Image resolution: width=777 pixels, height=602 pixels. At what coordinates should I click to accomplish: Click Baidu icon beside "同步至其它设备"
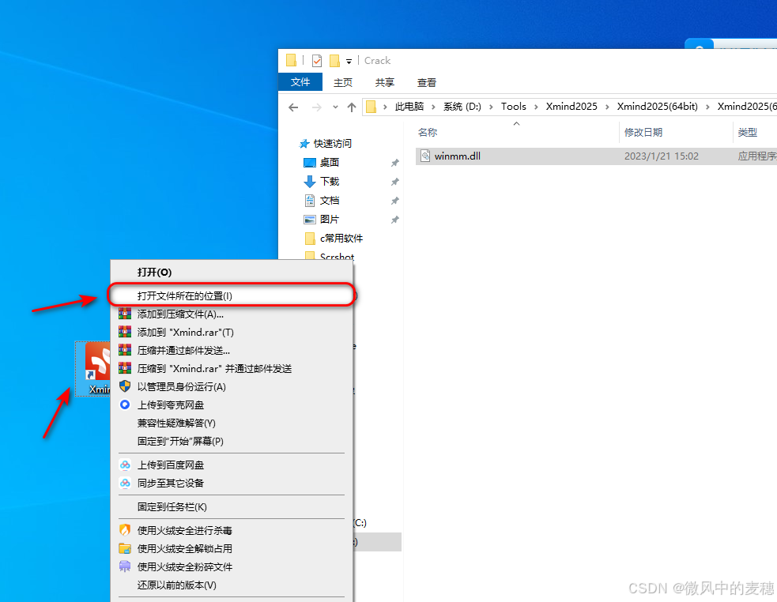[x=125, y=483]
